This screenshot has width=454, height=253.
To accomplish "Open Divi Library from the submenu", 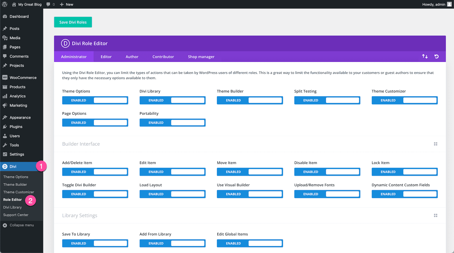I will (12, 207).
